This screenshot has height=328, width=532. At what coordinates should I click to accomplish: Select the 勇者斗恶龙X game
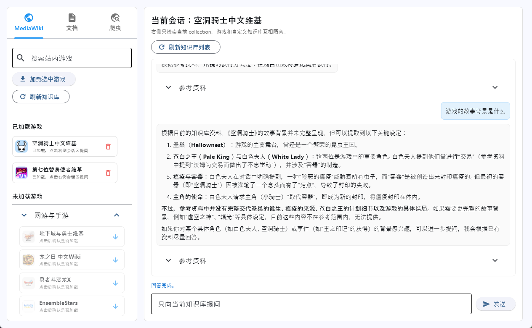click(x=72, y=283)
